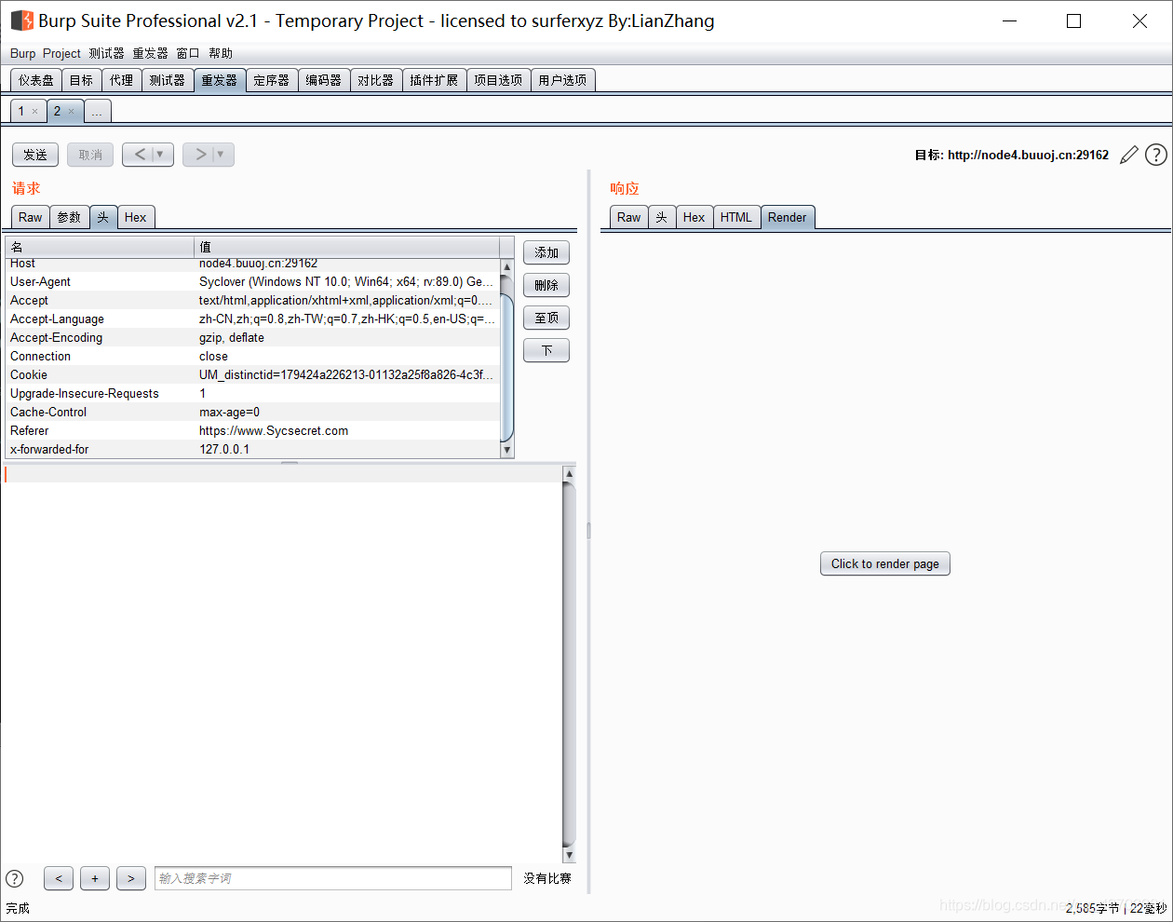Click the 发送 send button
This screenshot has height=922, width=1173.
tap(35, 155)
